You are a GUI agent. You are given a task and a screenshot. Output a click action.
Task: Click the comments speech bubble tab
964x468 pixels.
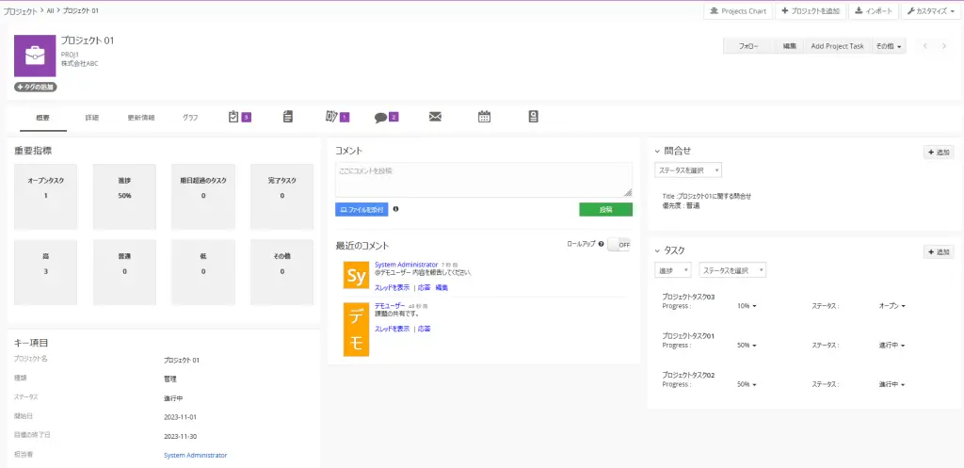[380, 118]
